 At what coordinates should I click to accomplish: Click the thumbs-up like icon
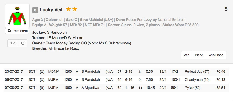pos(15,43)
